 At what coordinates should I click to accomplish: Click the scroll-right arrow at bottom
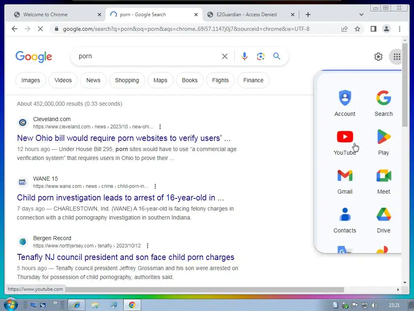point(398,290)
